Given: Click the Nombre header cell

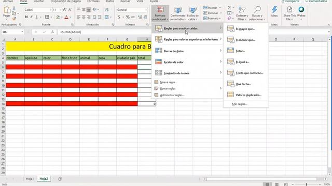Looking at the screenshot, I should (x=15, y=58).
